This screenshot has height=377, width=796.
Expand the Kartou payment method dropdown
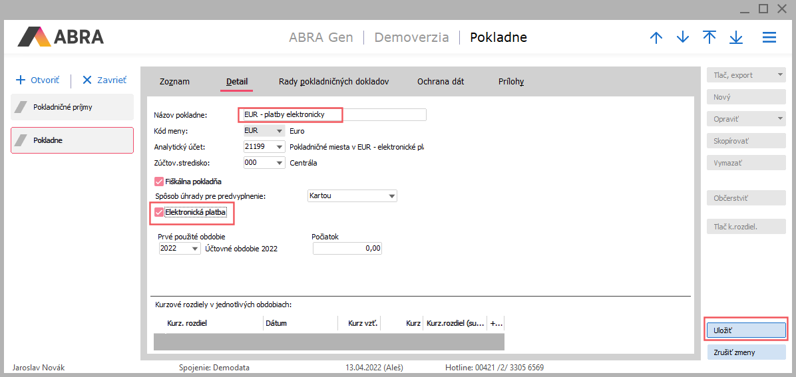click(x=392, y=196)
